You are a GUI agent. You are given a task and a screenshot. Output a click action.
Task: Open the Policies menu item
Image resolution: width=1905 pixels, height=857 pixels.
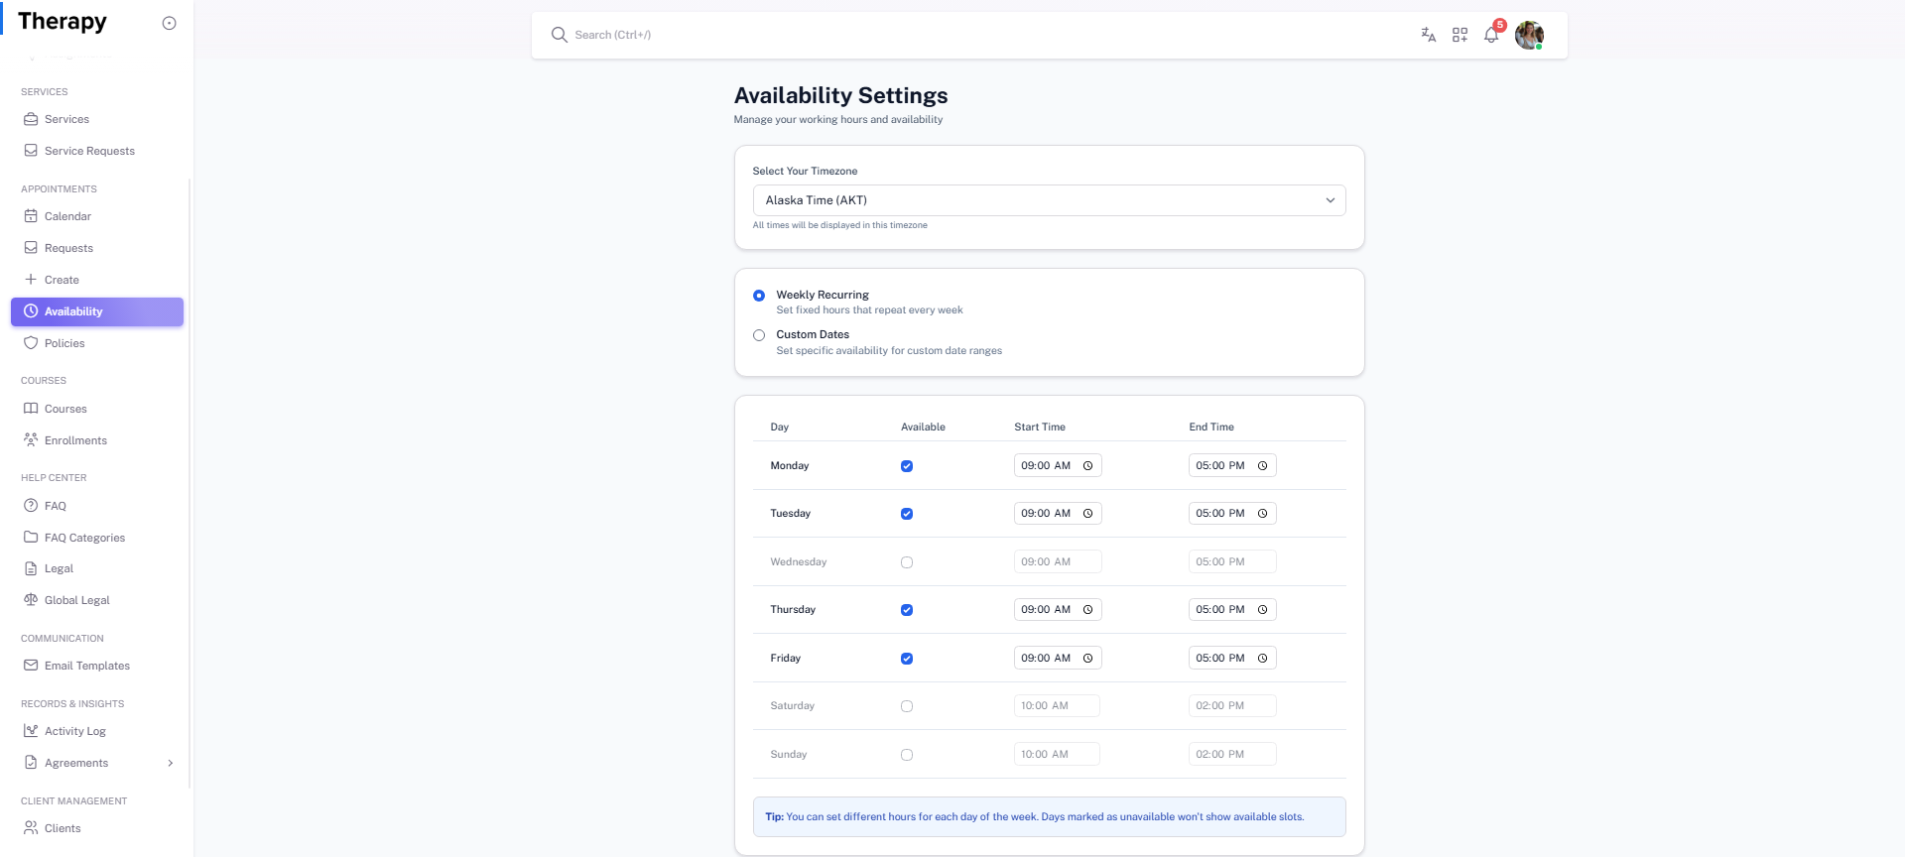click(x=97, y=343)
